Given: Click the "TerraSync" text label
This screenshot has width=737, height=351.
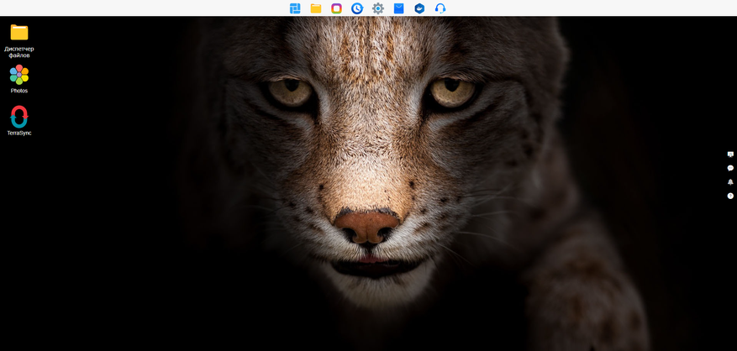Looking at the screenshot, I should [x=19, y=133].
